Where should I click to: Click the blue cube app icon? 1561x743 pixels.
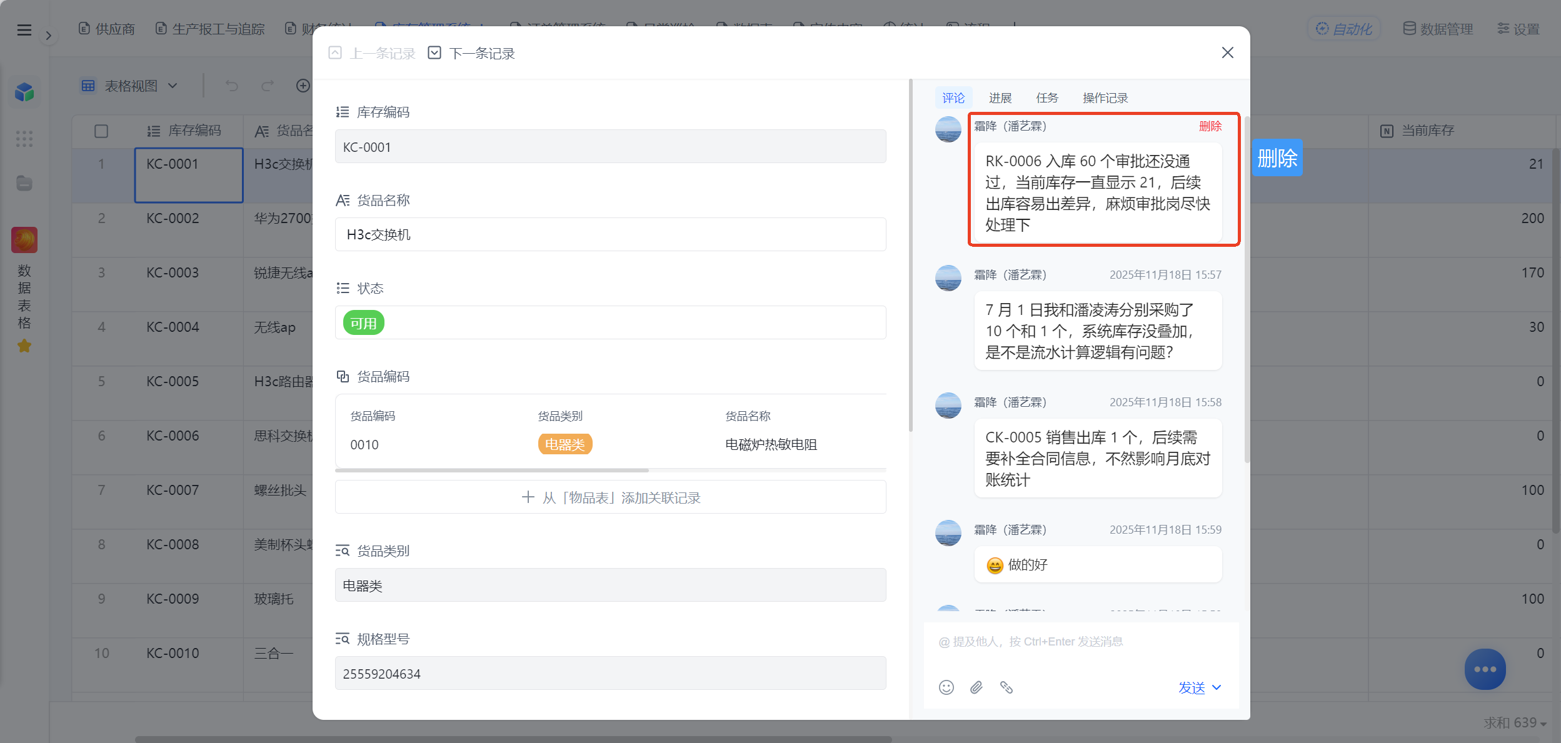coord(24,92)
